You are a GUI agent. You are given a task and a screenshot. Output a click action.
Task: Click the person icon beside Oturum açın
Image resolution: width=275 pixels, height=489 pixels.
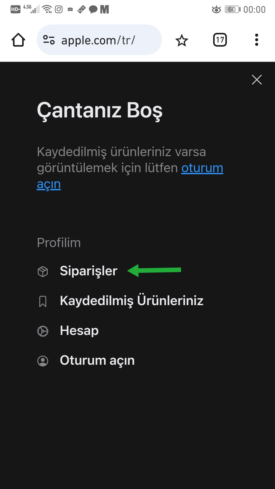click(x=43, y=361)
